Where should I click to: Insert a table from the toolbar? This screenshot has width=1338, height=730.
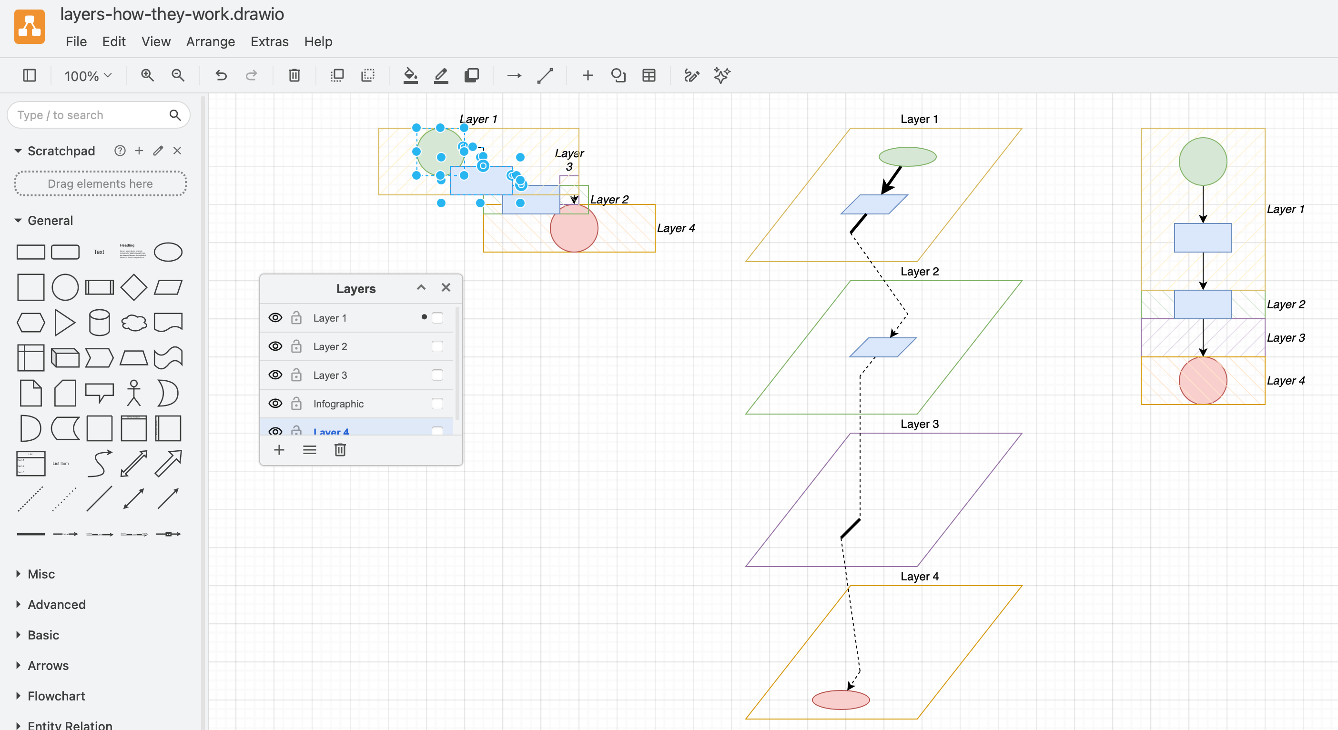pyautogui.click(x=649, y=75)
